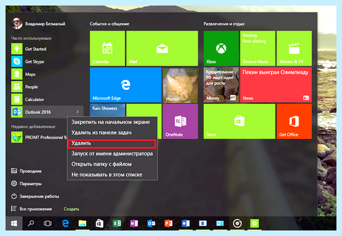
Task: Expand the Outlook 2016 jump list arrow
Action: [78, 112]
